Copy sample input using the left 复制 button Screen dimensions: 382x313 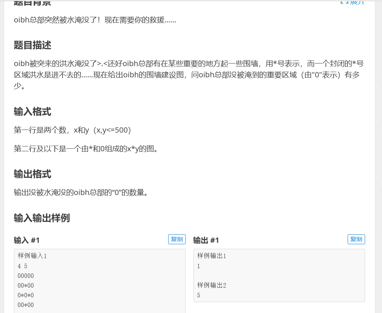pos(176,239)
